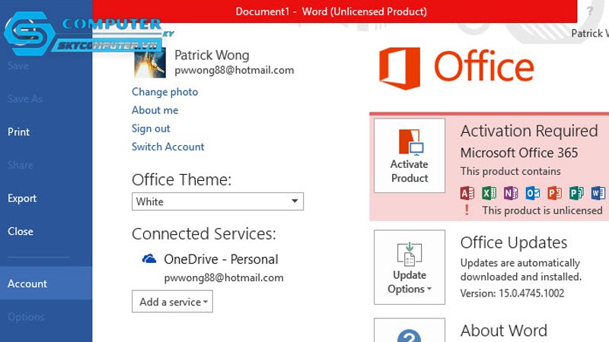Open the Office Theme dropdown showing White
The height and width of the screenshot is (342, 609).
218,201
